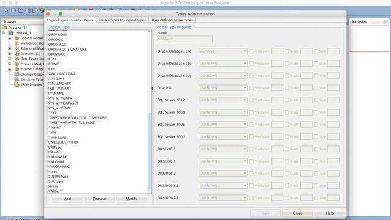Click the Save button
391x220 pixels.
click(x=266, y=213)
